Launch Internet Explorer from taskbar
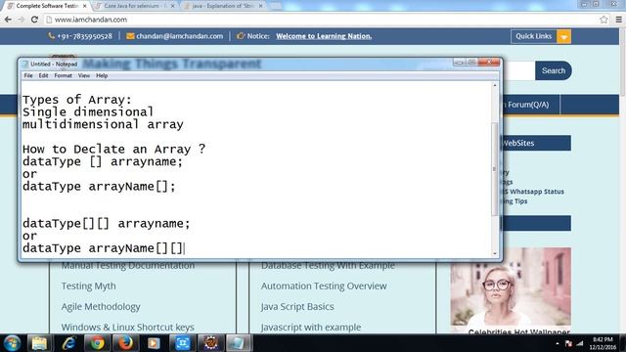The width and height of the screenshot is (626, 352). [x=68, y=343]
